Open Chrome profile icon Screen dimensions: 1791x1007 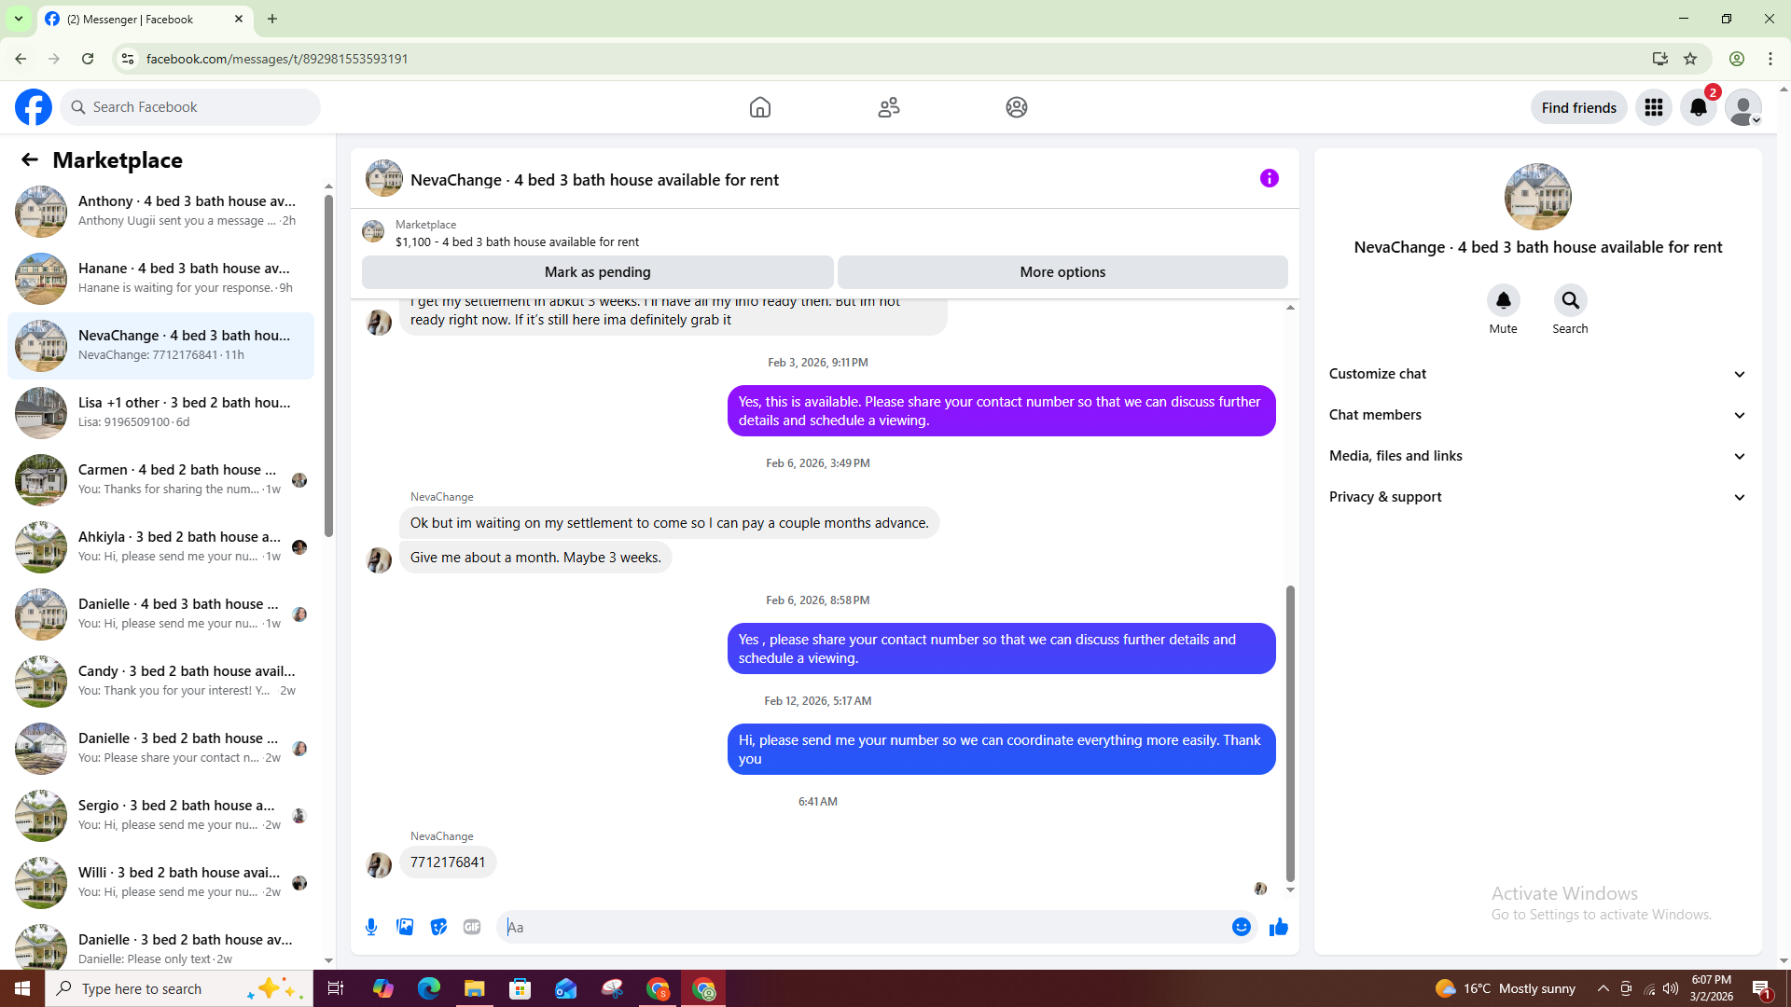pos(1737,59)
